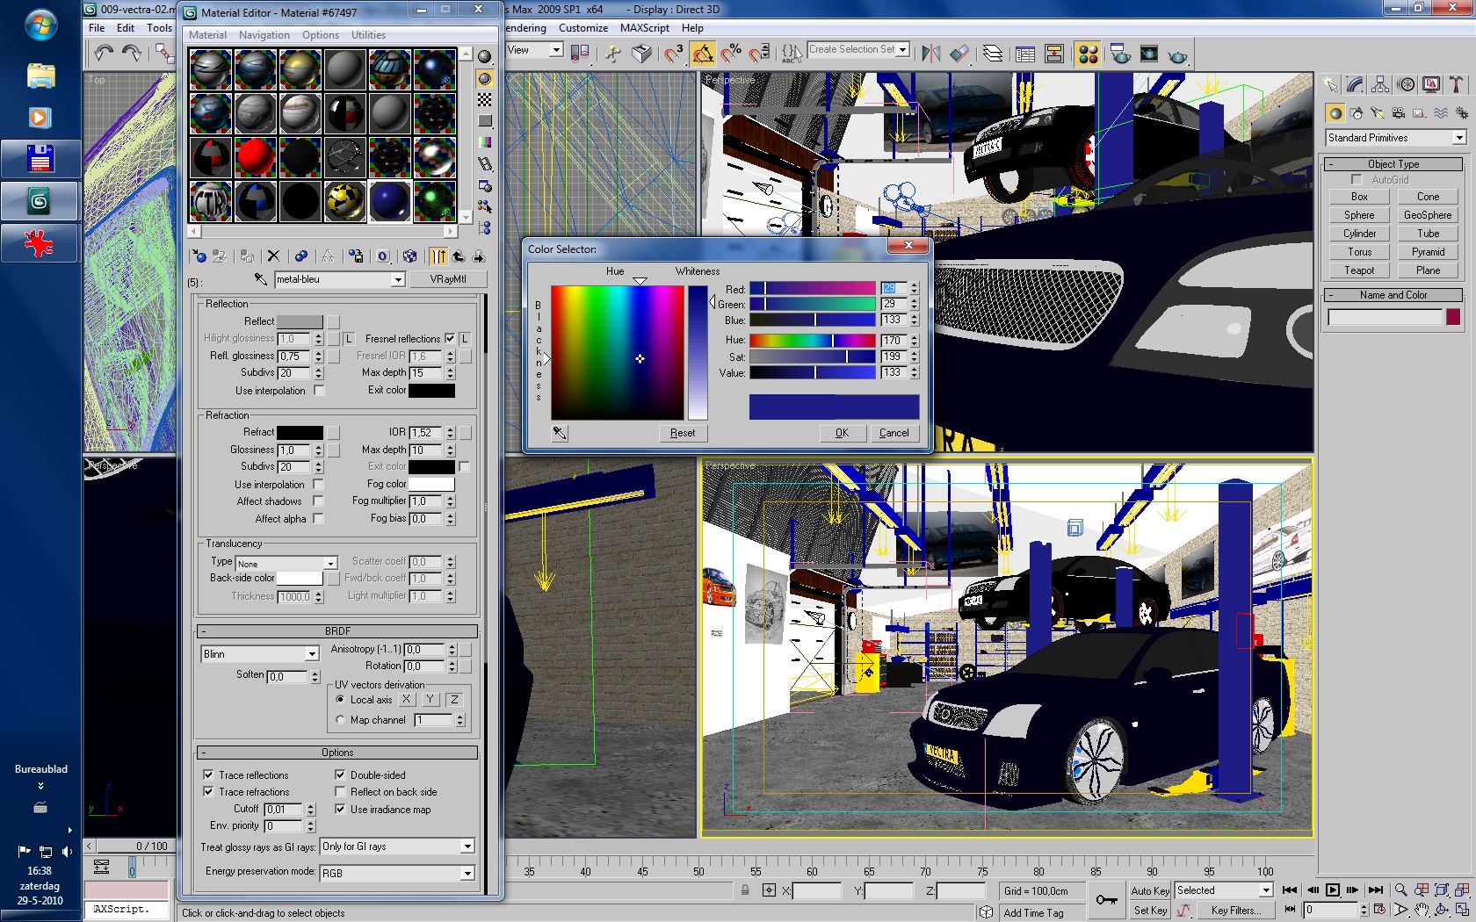Click the Mirror tool icon
The image size is (1476, 922).
[930, 54]
